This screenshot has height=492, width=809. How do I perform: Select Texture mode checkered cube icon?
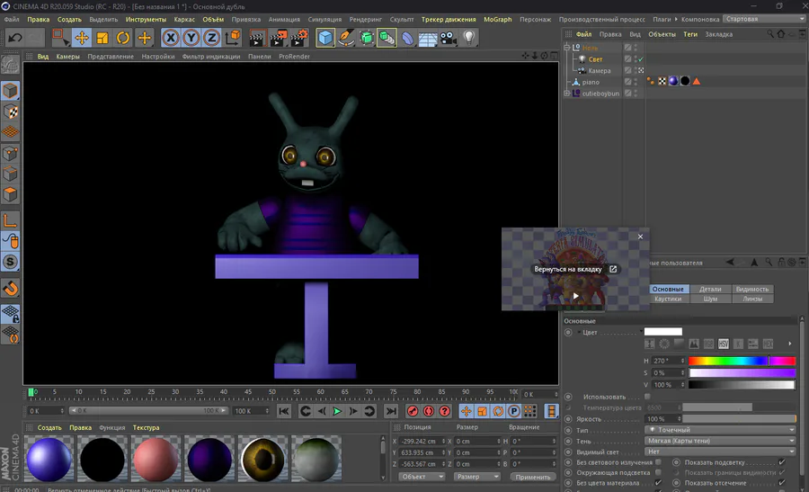click(x=10, y=112)
